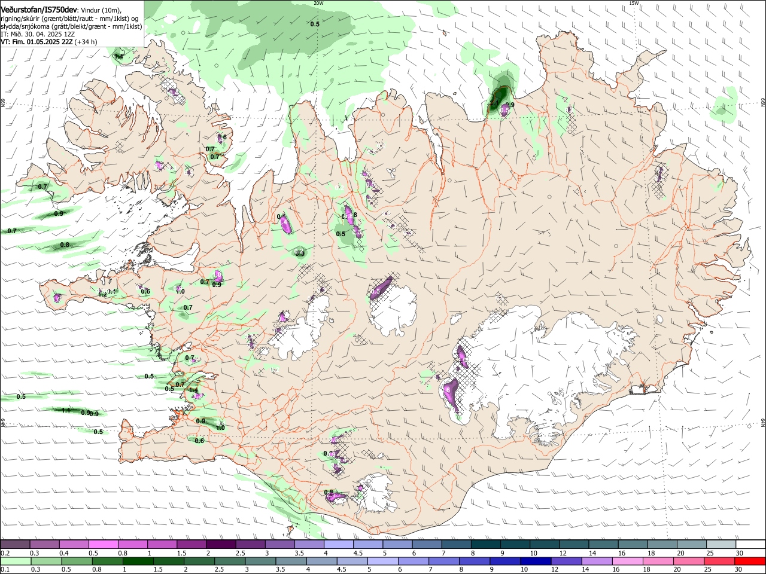Image resolution: width=766 pixels, height=574 pixels.
Task: Click the 1.2 precipitation value on the map
Action: click(102, 294)
